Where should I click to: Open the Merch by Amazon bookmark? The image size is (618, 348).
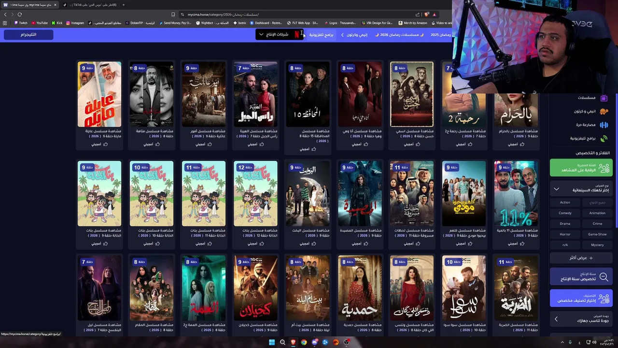pyautogui.click(x=413, y=23)
